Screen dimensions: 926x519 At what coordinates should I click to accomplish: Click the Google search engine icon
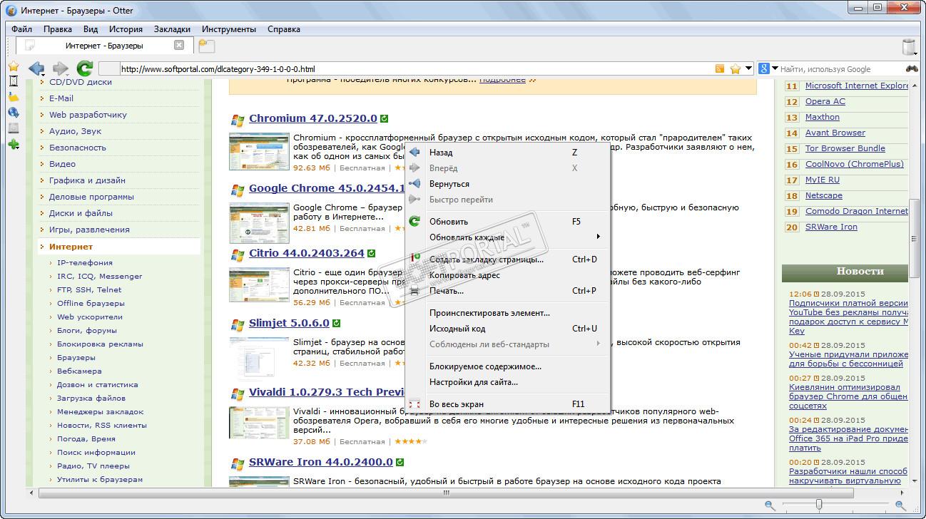(x=764, y=68)
